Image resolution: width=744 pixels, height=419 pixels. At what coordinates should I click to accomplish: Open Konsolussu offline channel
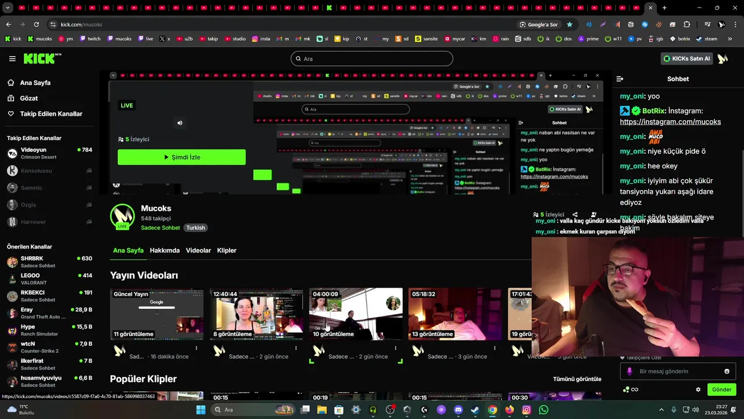pyautogui.click(x=49, y=171)
